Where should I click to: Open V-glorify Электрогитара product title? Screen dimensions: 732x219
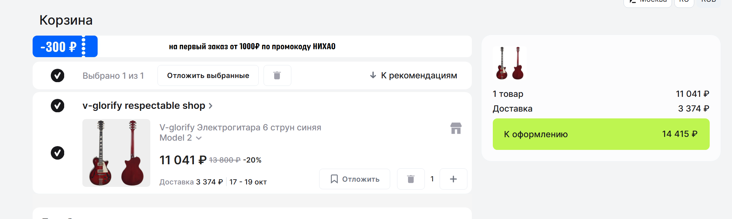(x=240, y=132)
